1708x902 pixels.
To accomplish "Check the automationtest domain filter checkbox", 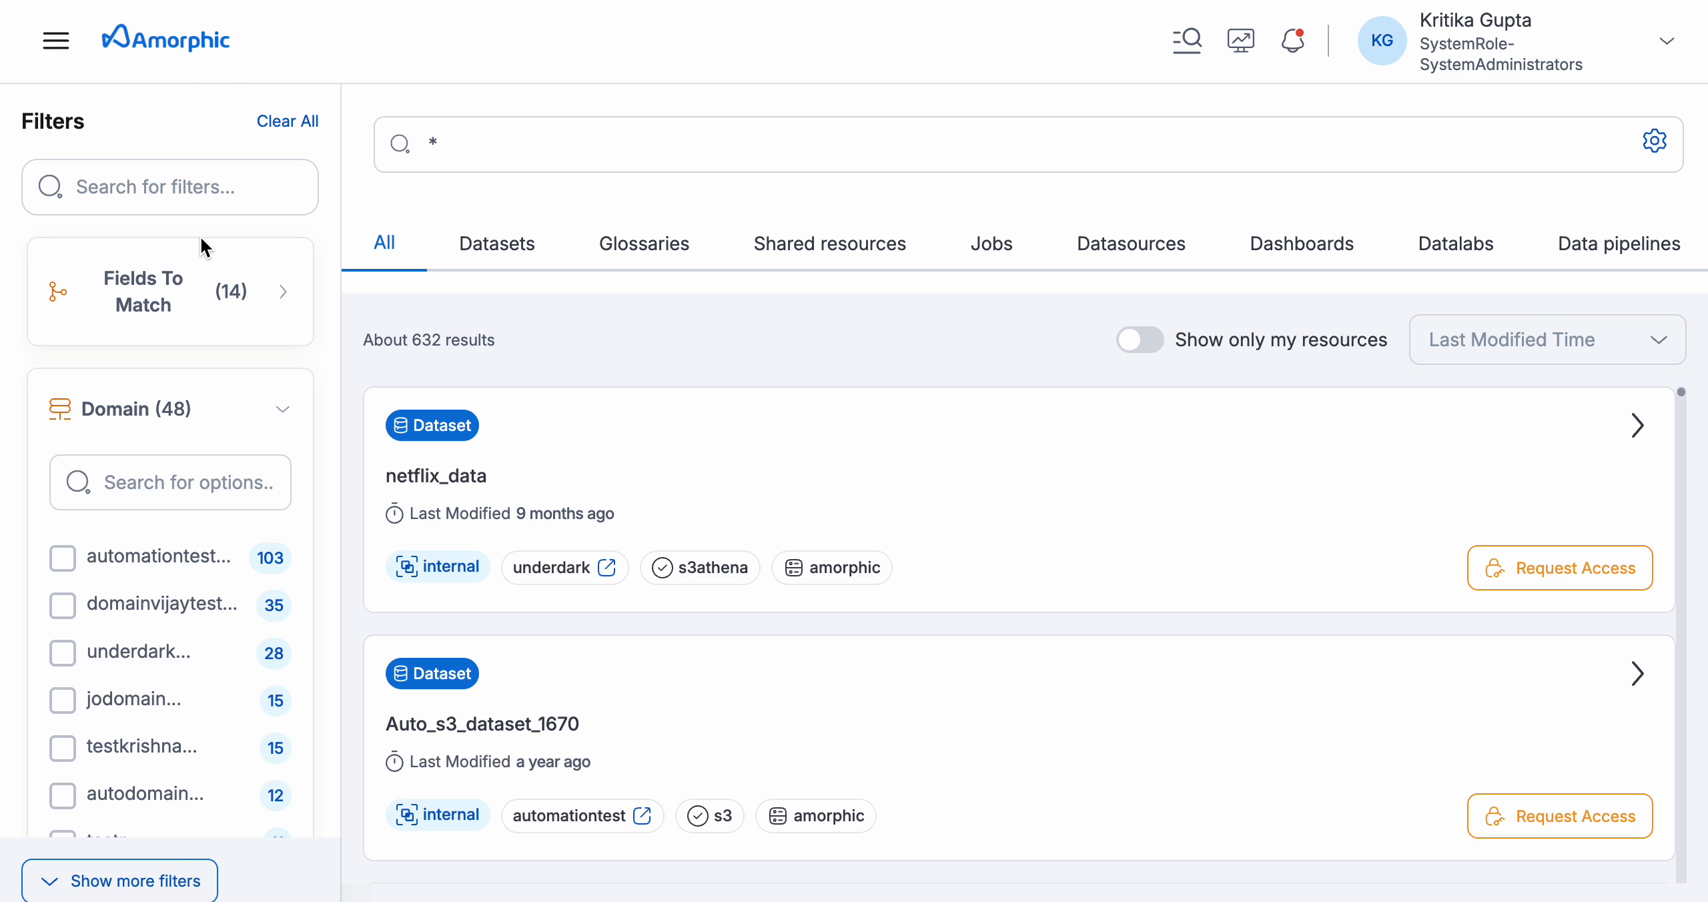I will [63, 558].
